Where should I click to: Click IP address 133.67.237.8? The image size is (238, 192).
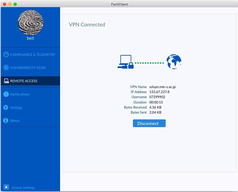coord(159,92)
